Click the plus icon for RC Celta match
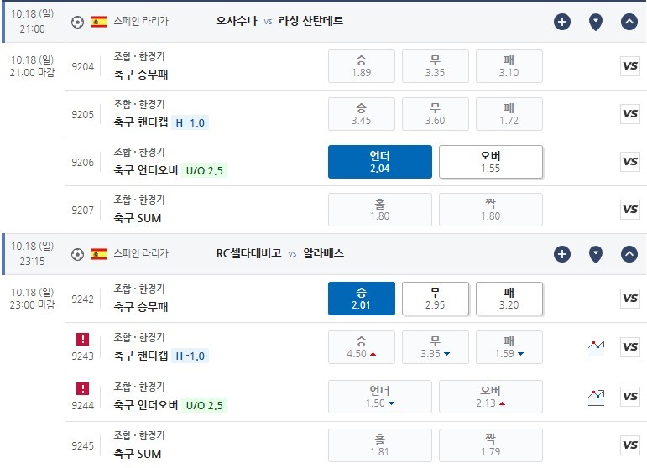Viewport: 647px width, 468px height. point(562,254)
